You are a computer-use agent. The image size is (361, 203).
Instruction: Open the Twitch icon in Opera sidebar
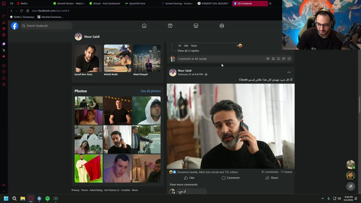[4, 44]
